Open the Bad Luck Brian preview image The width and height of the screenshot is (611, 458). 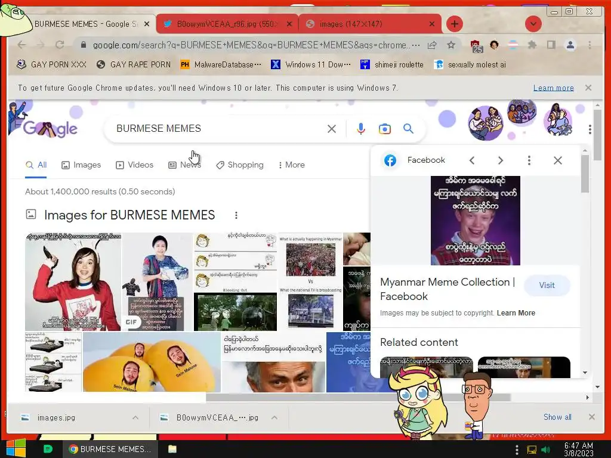click(475, 221)
